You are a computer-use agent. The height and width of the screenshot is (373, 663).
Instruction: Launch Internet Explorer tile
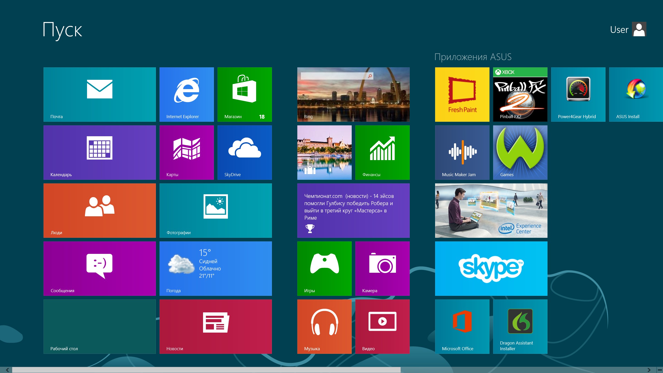coord(186,95)
